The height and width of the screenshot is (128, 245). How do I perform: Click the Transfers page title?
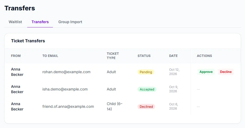(20, 8)
